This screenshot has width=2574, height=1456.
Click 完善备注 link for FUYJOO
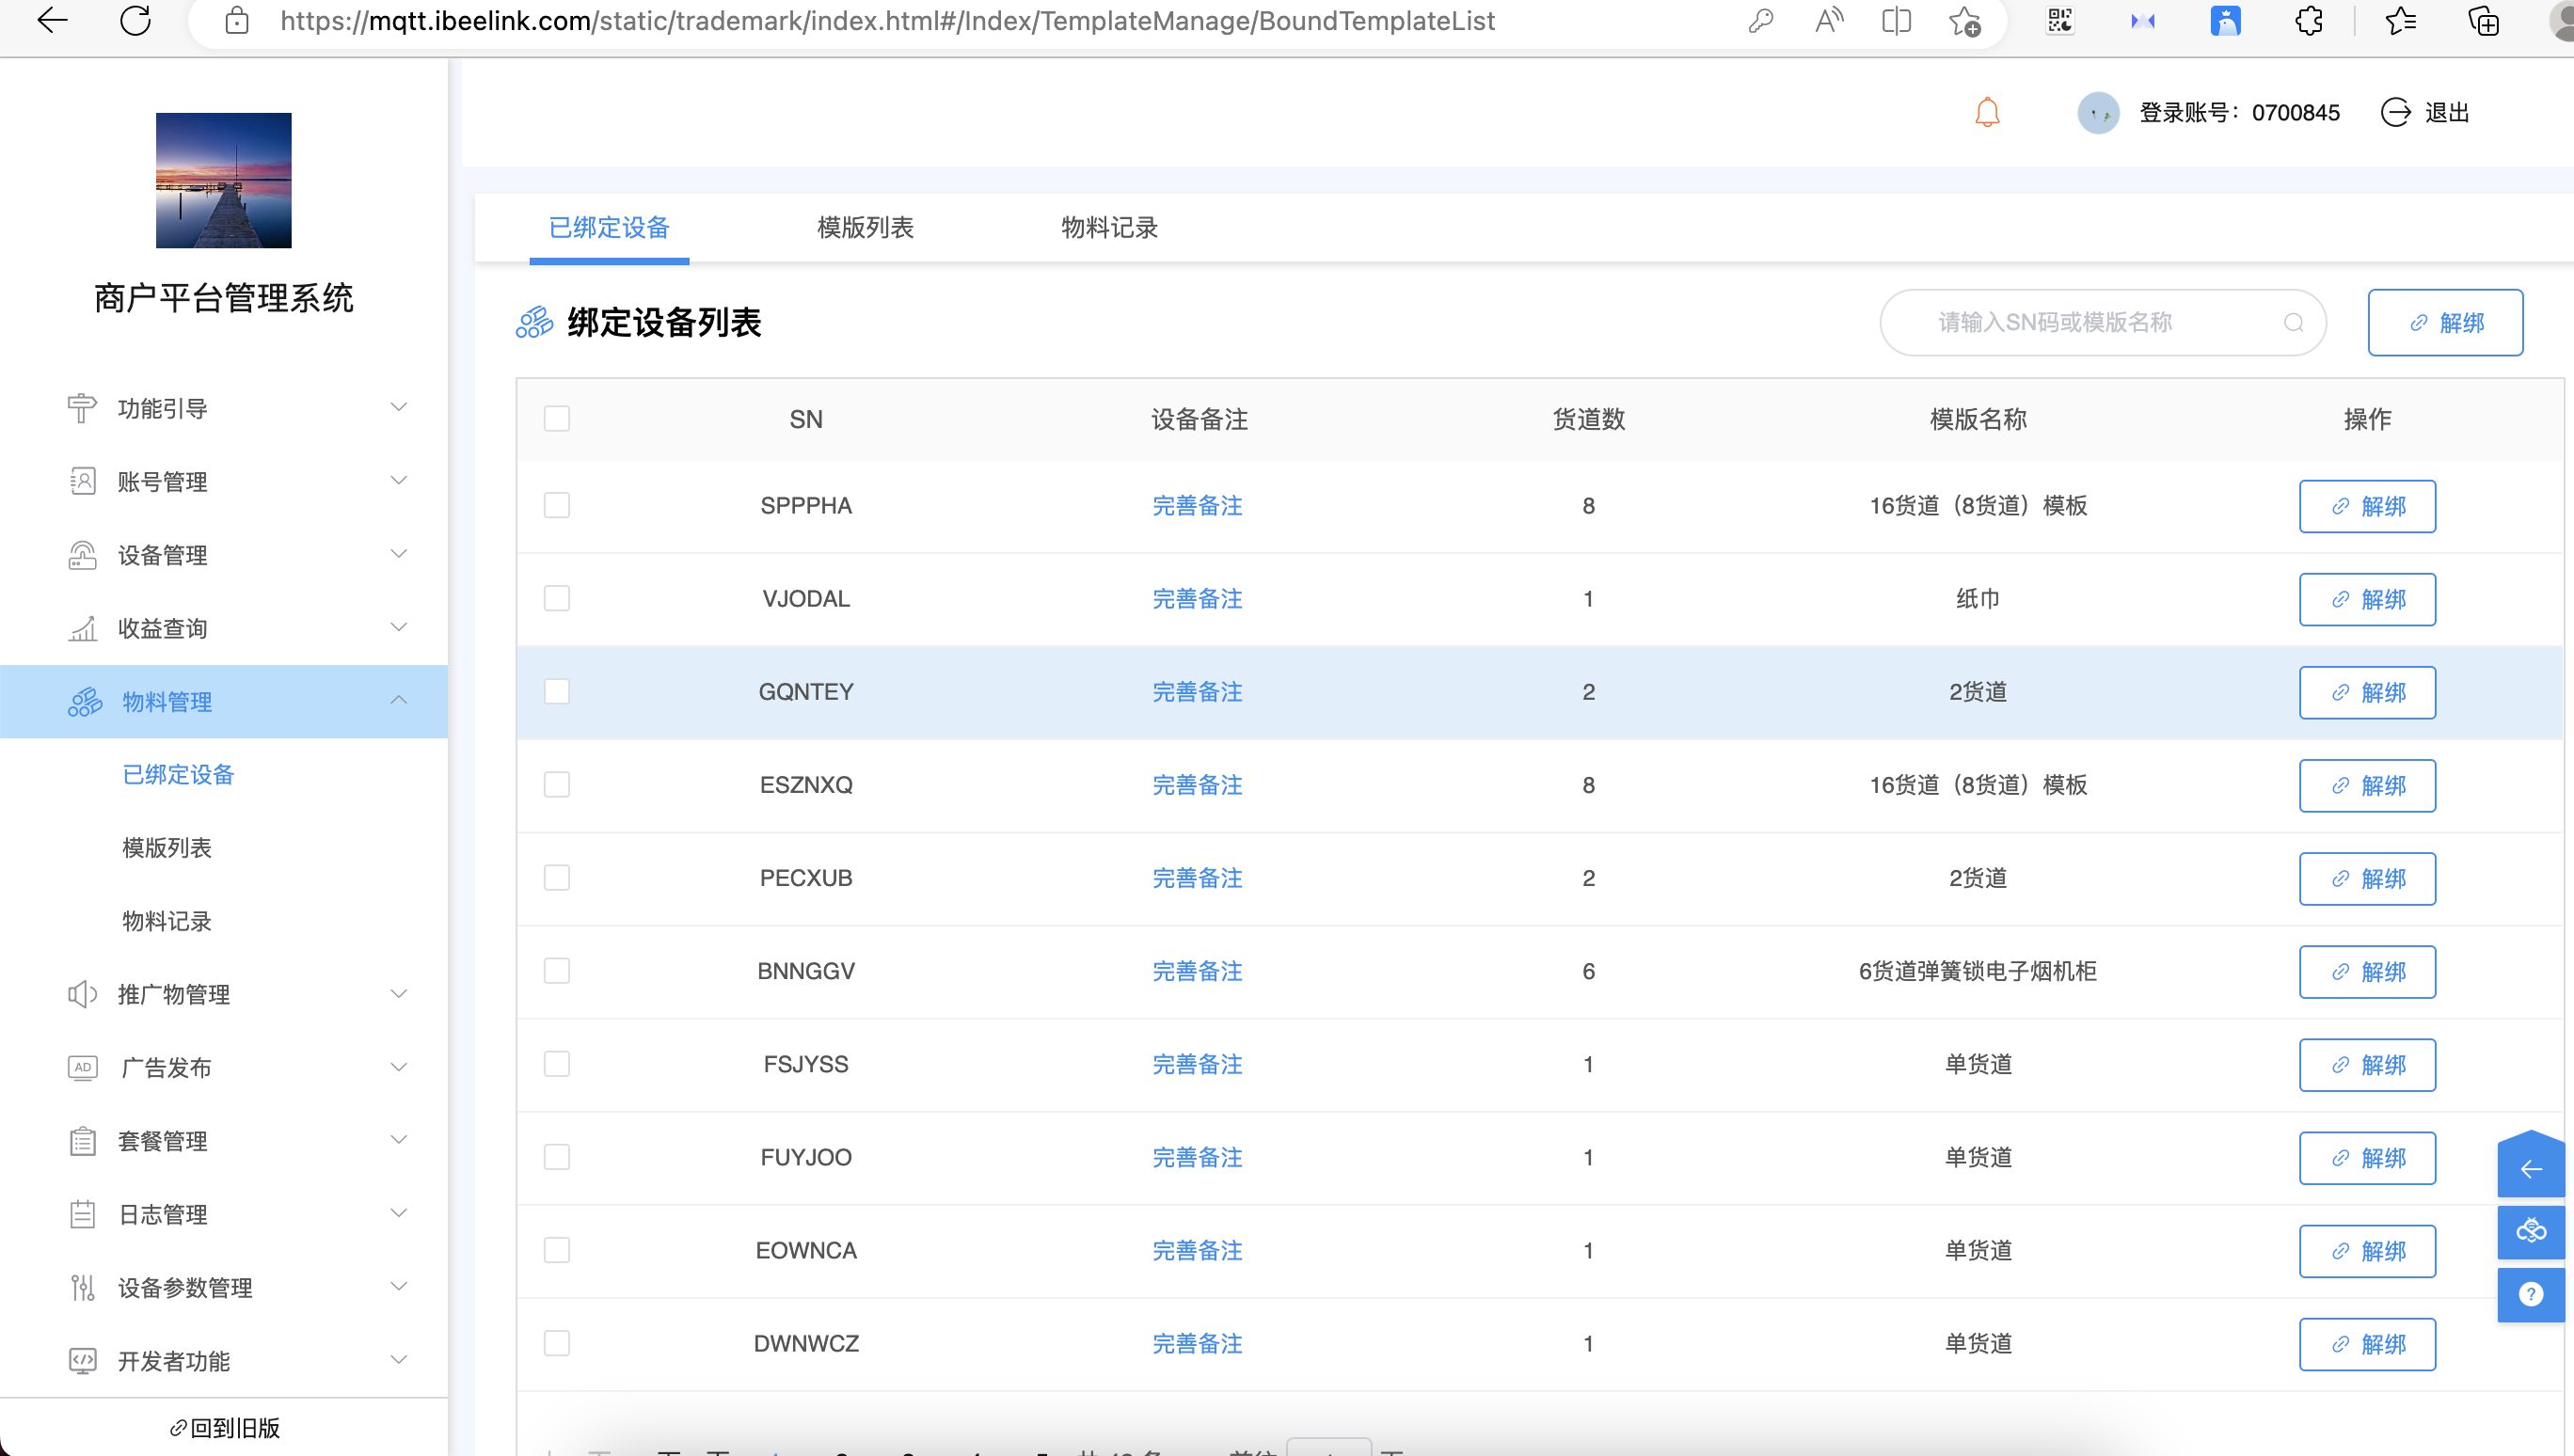[1197, 1157]
